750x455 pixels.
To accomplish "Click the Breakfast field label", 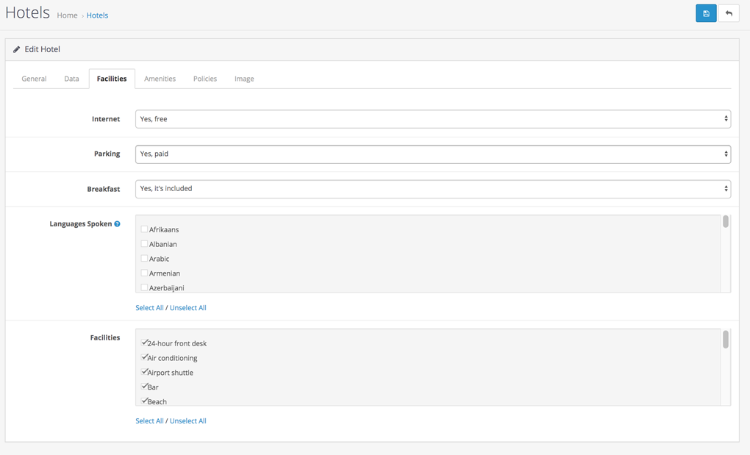I will pyautogui.click(x=104, y=189).
